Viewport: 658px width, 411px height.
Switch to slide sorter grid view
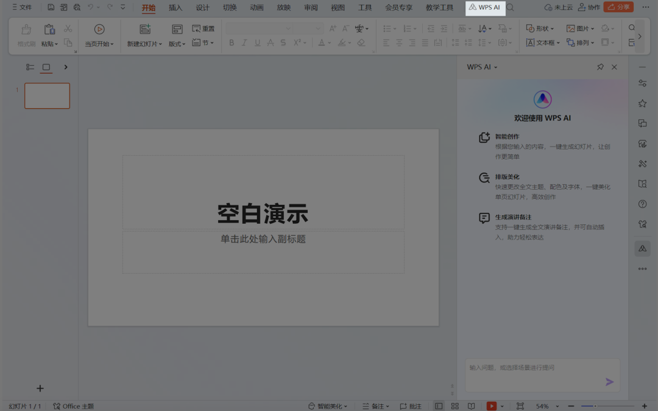[x=455, y=406]
